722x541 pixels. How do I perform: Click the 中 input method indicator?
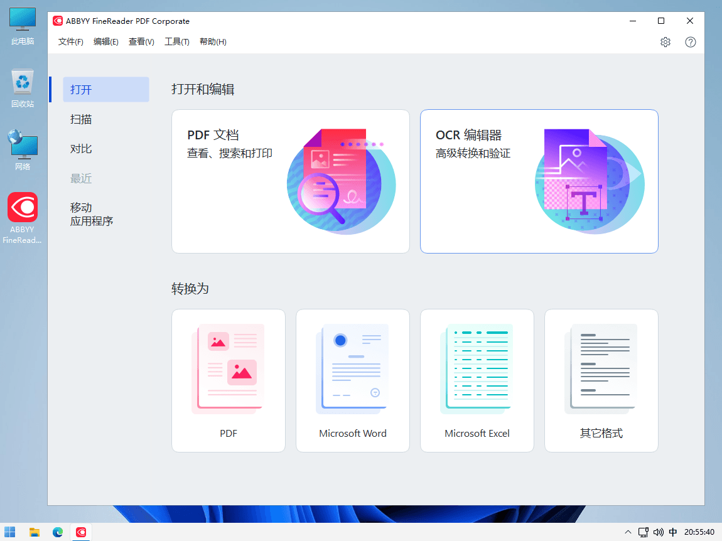coord(673,532)
